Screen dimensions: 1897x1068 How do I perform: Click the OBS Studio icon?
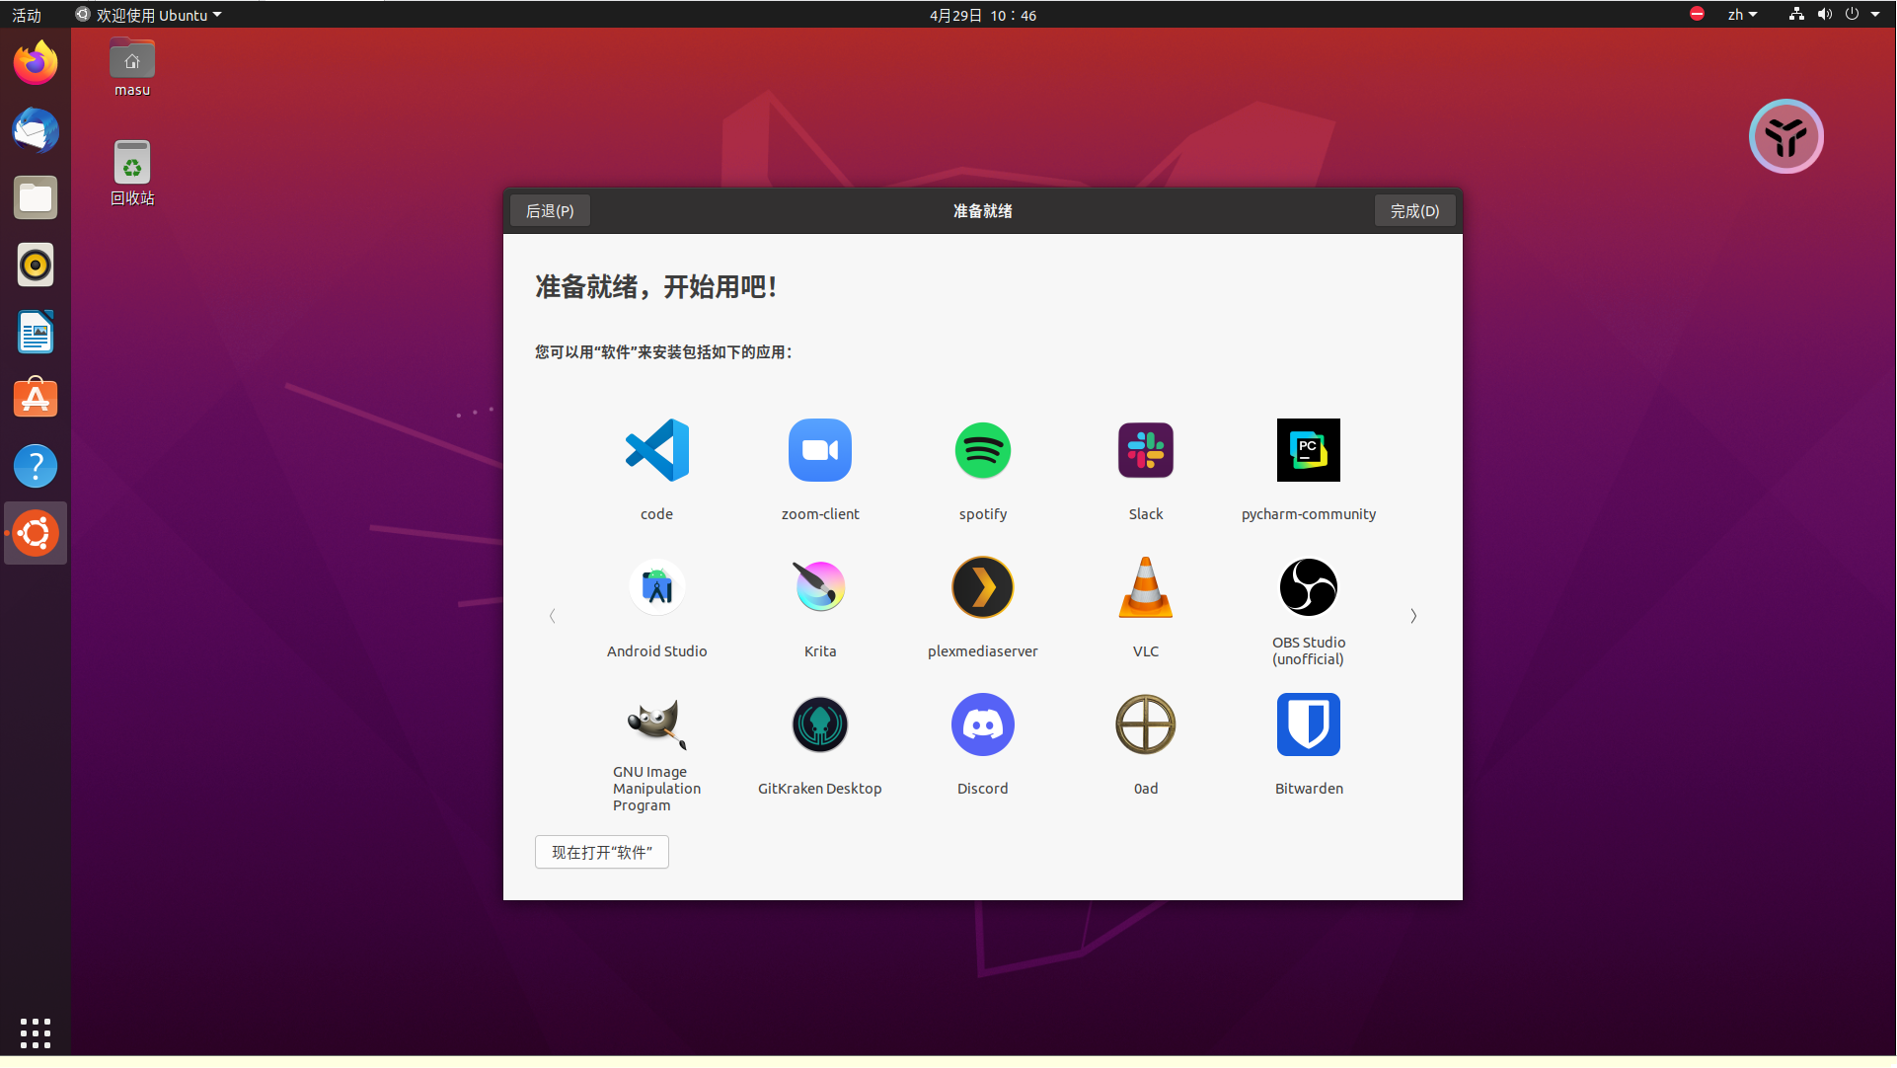(x=1308, y=587)
